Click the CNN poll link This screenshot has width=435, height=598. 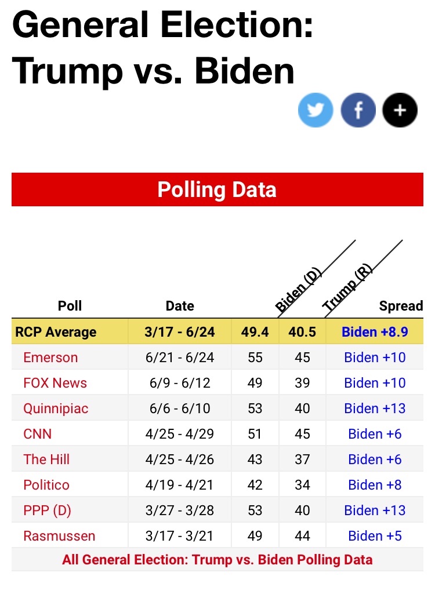[38, 434]
